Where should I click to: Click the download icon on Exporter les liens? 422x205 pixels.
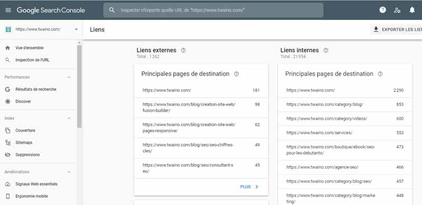[x=376, y=29]
